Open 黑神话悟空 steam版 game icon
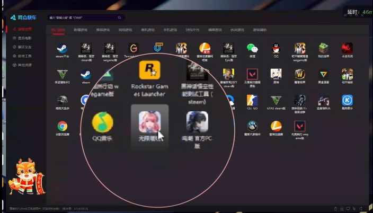 86,48
